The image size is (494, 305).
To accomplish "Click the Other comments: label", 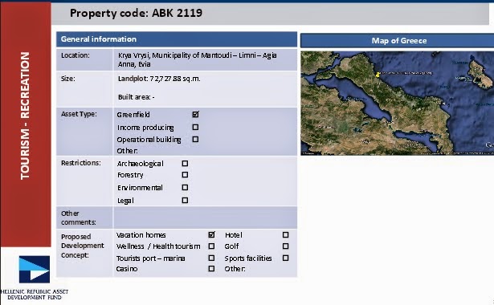I will [x=79, y=218].
